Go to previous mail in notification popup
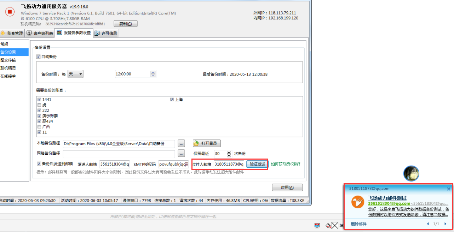 coord(428,224)
